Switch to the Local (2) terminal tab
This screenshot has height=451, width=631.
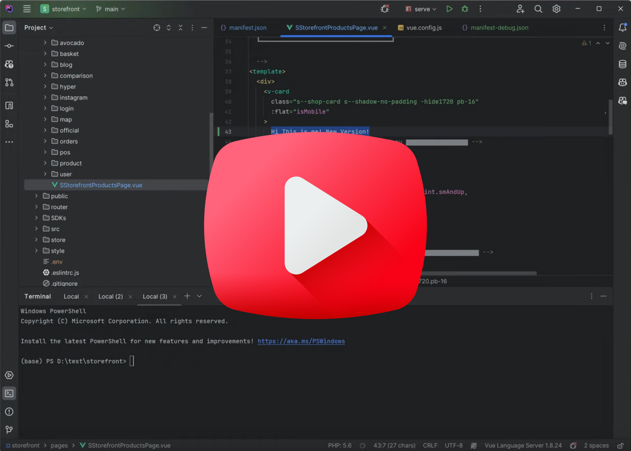111,296
